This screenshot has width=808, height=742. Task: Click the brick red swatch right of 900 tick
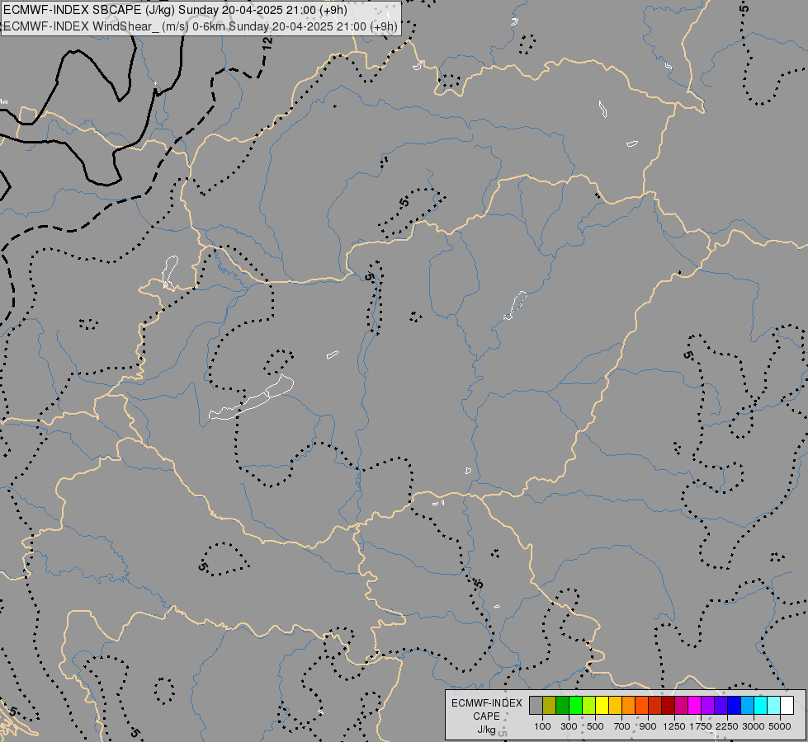click(655, 705)
